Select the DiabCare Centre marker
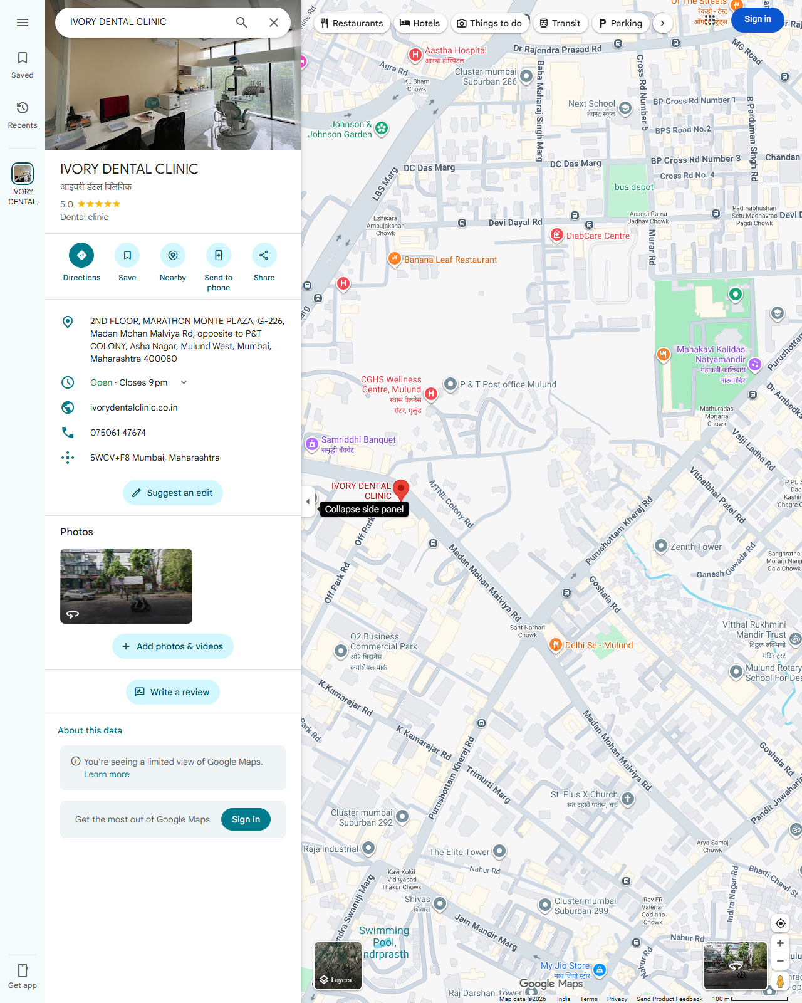 click(x=557, y=235)
